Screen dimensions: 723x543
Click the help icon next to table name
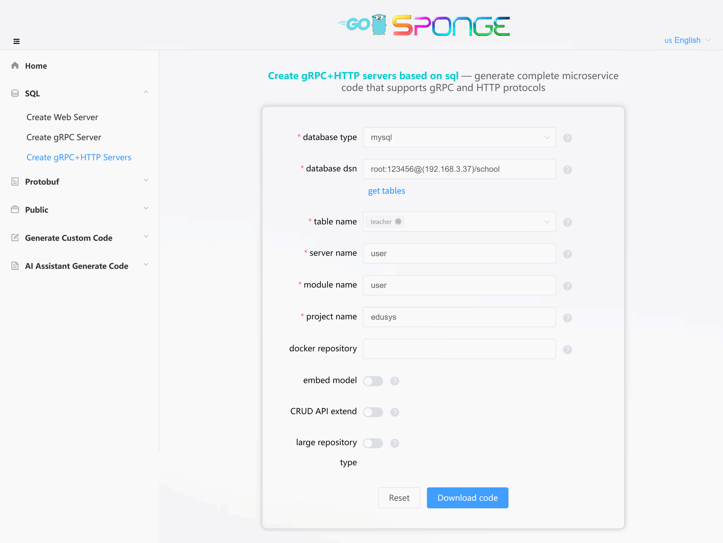567,222
